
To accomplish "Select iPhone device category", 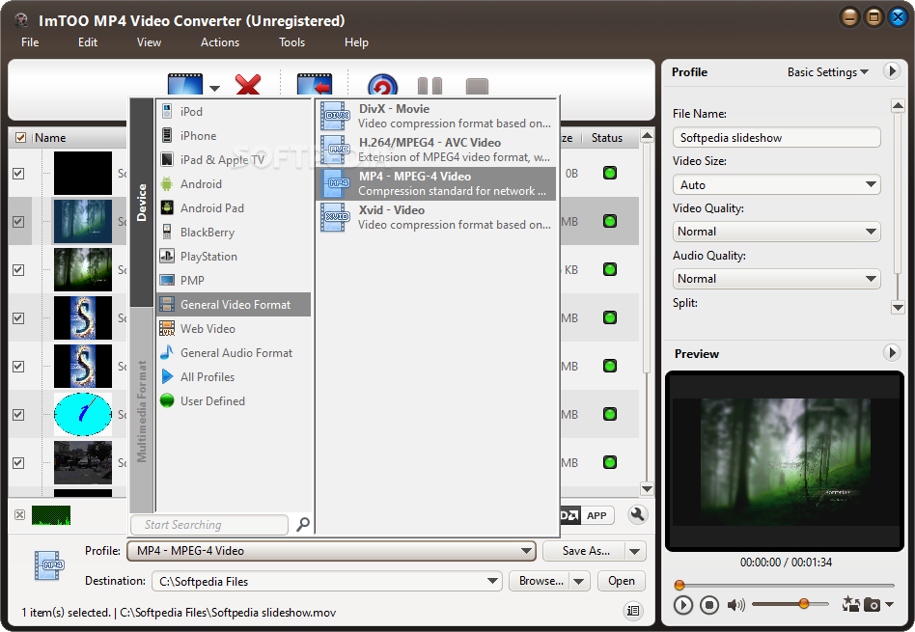I will [234, 135].
